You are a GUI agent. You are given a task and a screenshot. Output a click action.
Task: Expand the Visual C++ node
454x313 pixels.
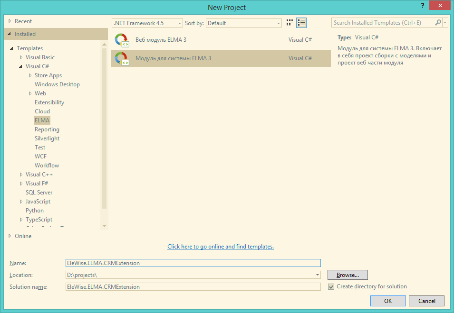click(x=21, y=175)
